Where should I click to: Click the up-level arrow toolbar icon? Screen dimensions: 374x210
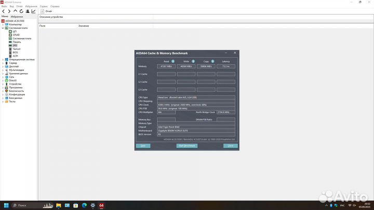coord(15,11)
